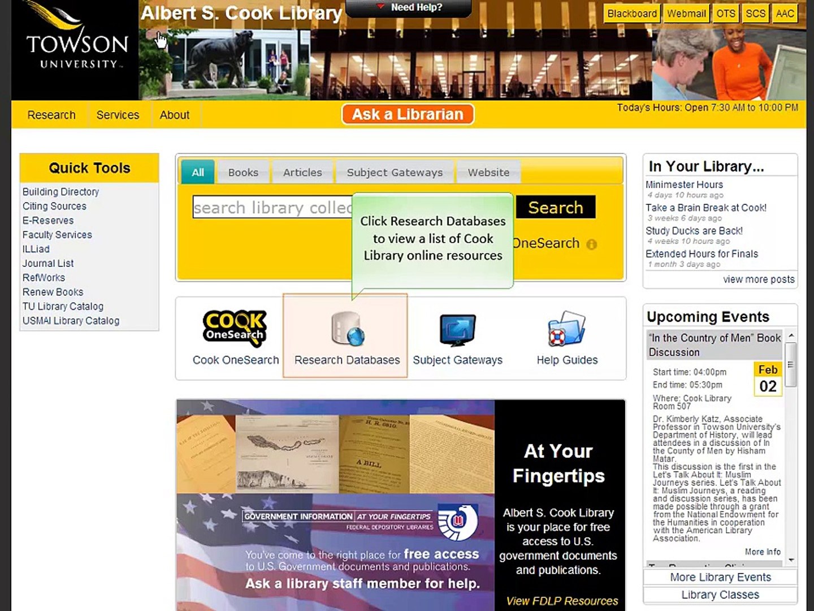814x611 pixels.
Task: Open Extended Hours for Finals post
Action: coord(702,254)
